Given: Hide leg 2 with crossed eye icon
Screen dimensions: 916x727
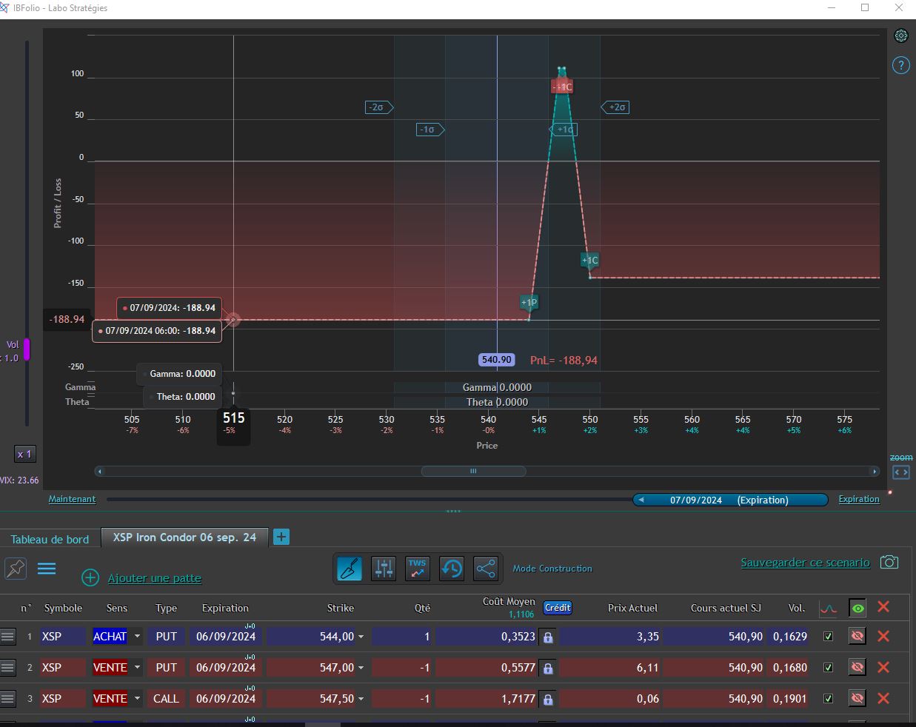Looking at the screenshot, I should pyautogui.click(x=858, y=667).
